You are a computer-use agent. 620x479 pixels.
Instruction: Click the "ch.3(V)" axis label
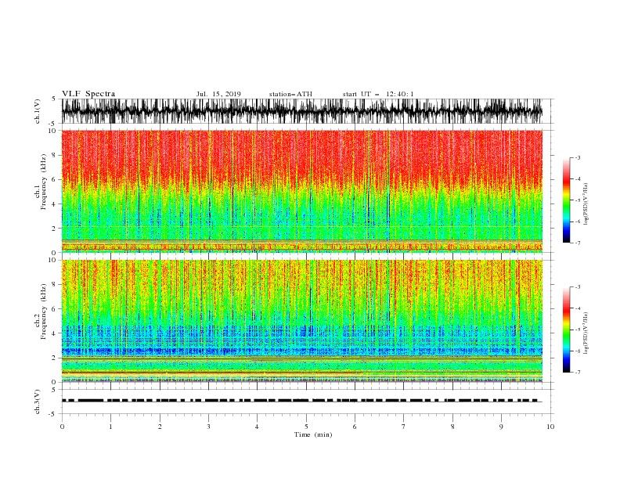pos(38,402)
